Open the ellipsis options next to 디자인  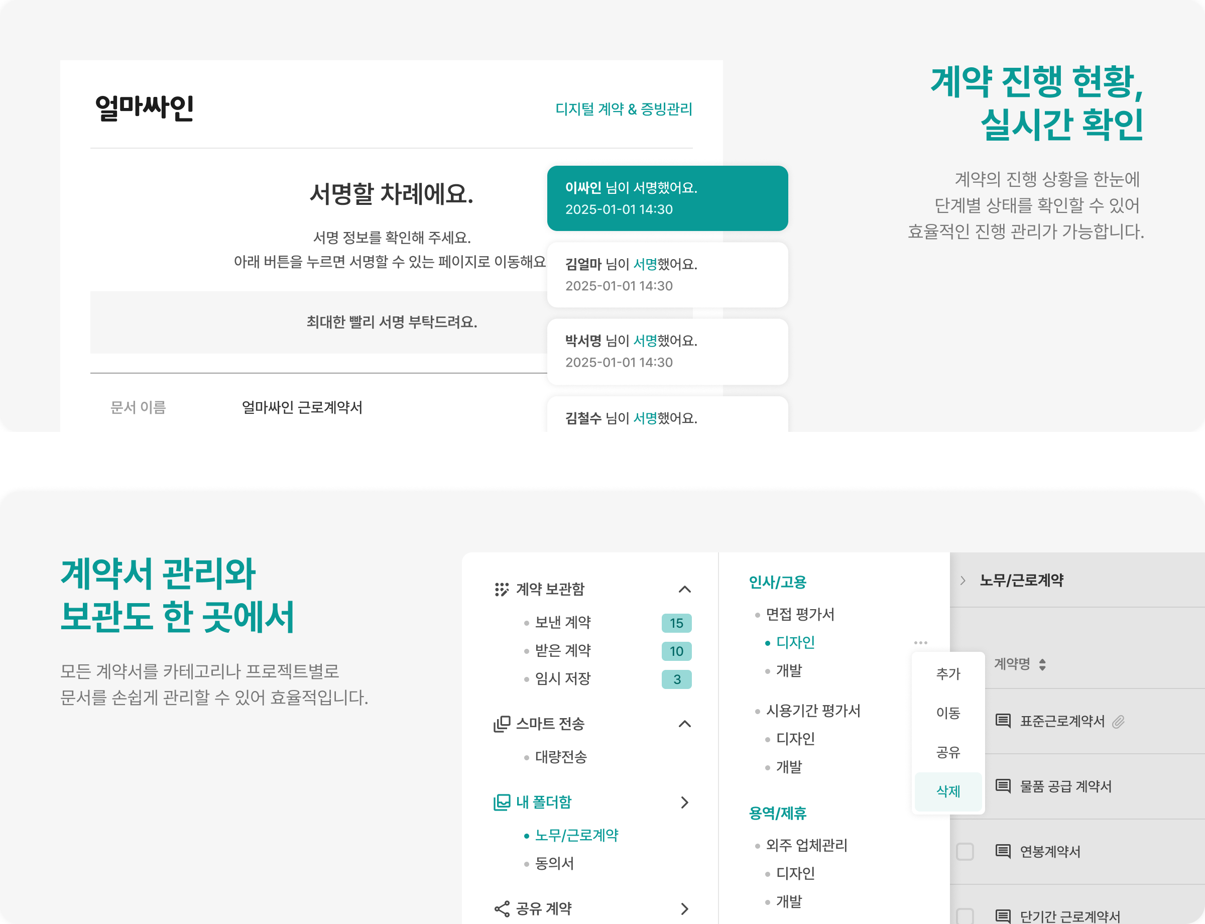click(x=921, y=642)
